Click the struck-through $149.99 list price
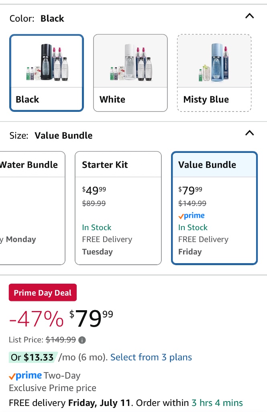The width and height of the screenshot is (267, 412). pyautogui.click(x=61, y=340)
